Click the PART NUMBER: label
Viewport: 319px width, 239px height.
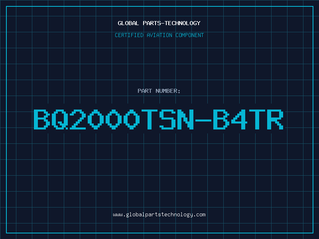(x=159, y=91)
